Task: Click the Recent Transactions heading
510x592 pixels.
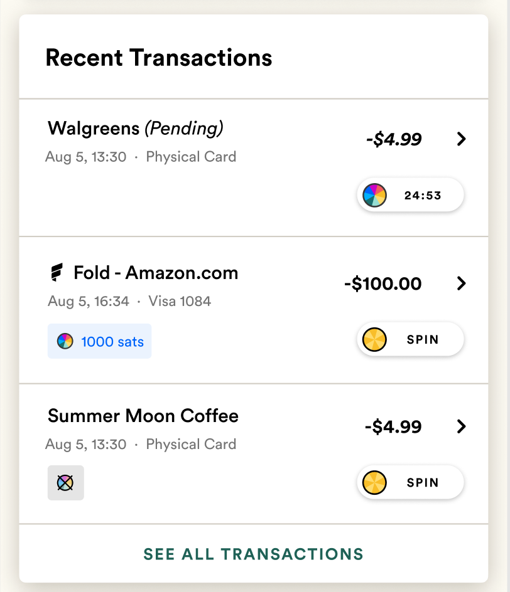Action: pyautogui.click(x=159, y=58)
